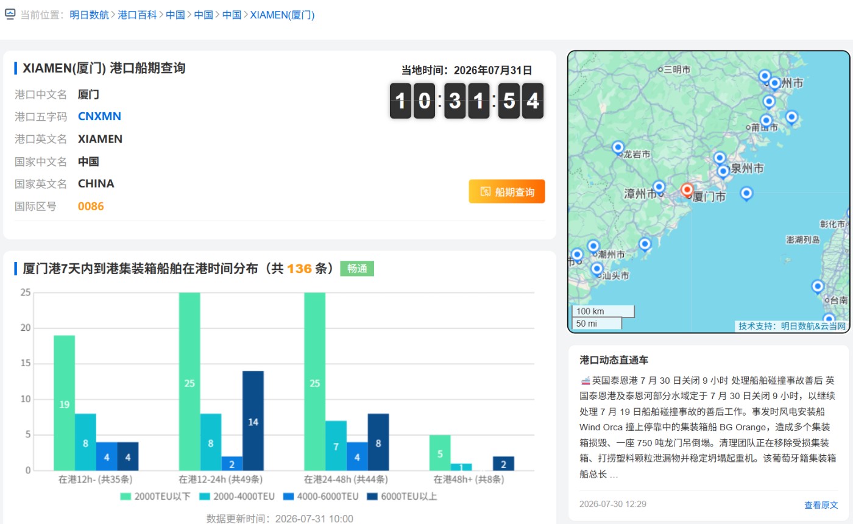Go to 港口百科 breadcrumb
Image resolution: width=853 pixels, height=524 pixels.
click(137, 15)
